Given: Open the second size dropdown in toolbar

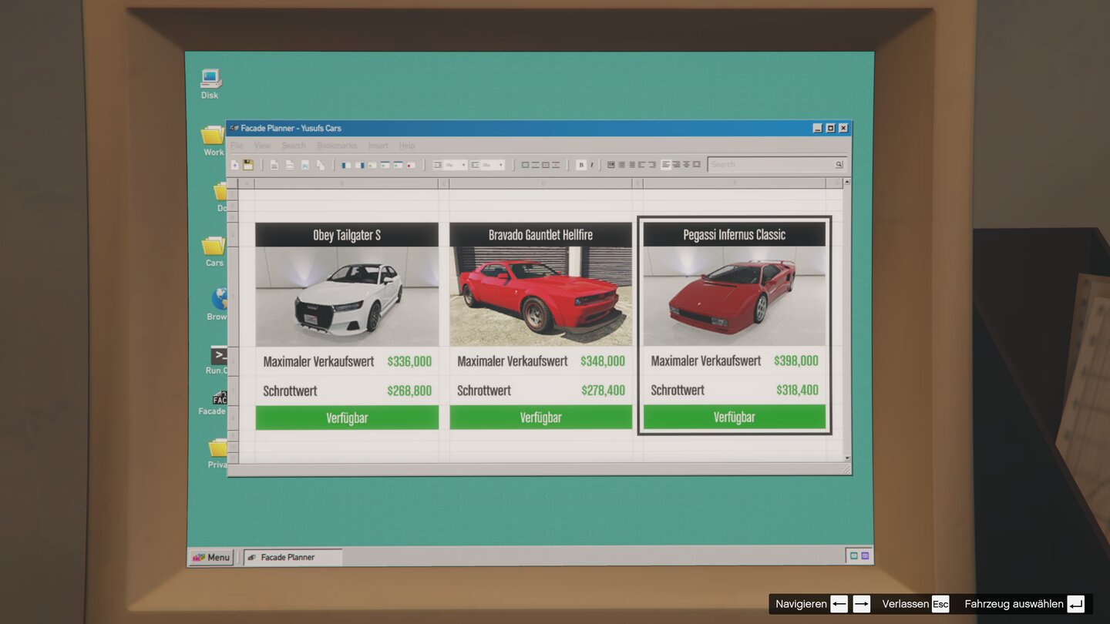Looking at the screenshot, I should [501, 165].
